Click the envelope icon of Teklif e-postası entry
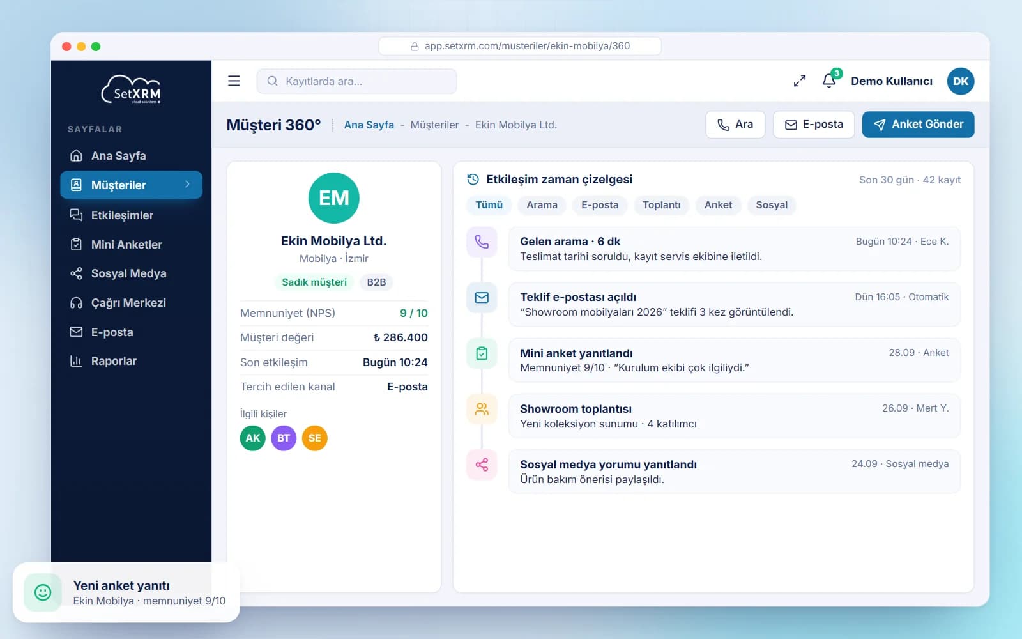The image size is (1022, 639). pos(482,298)
